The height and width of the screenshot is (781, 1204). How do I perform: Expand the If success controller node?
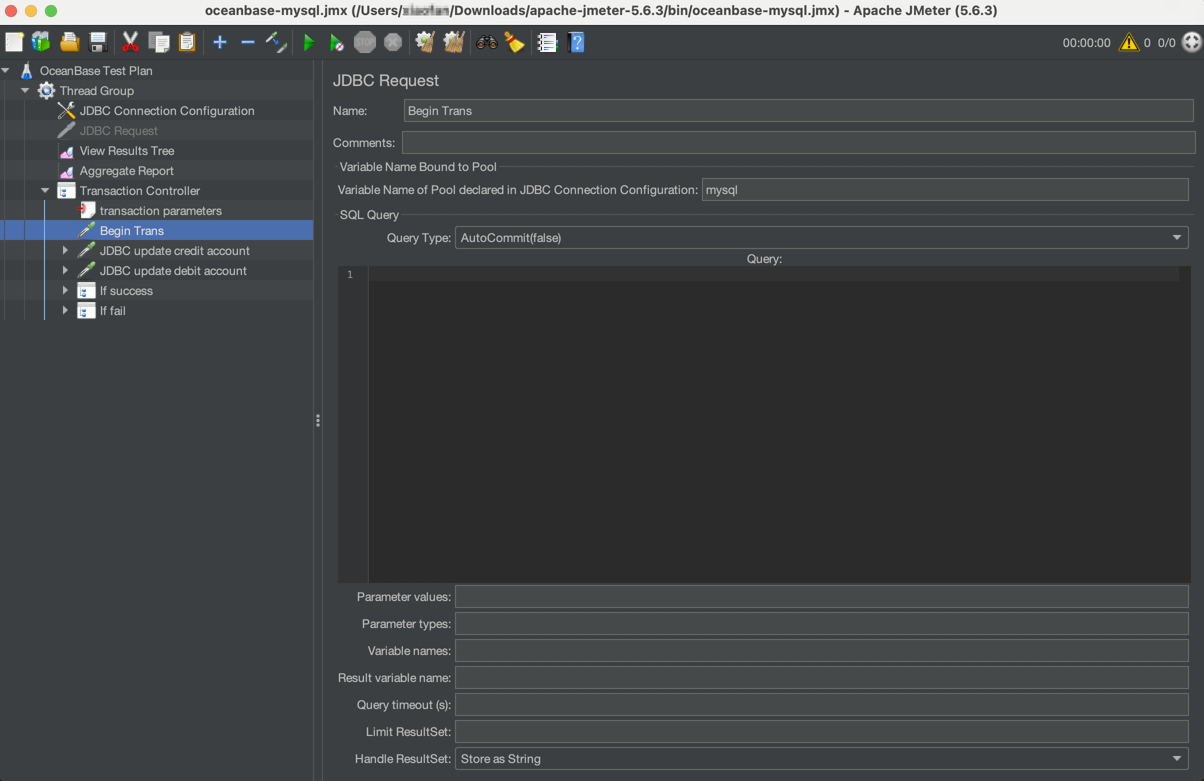[x=65, y=290]
